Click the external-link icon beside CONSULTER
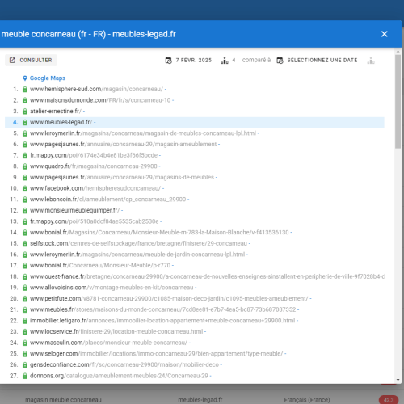 (x=12, y=60)
